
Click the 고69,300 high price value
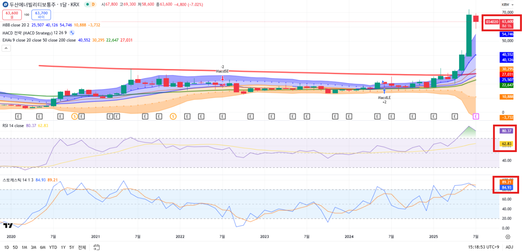[x=128, y=5]
